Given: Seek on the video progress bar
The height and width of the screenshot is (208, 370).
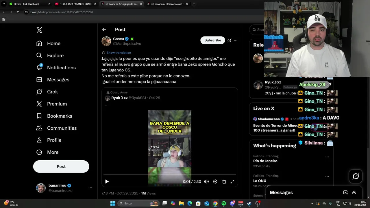Looking at the screenshot, I should click(x=170, y=174).
